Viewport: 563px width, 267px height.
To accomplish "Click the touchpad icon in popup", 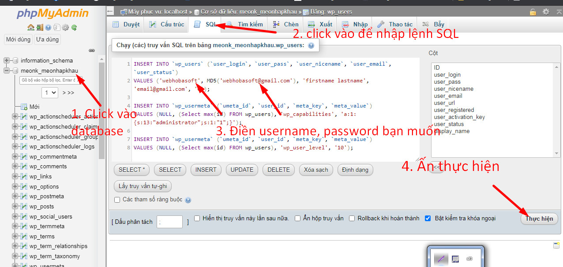I will tap(456, 259).
